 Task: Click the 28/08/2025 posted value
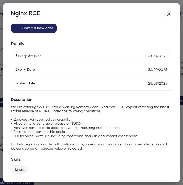158,83
